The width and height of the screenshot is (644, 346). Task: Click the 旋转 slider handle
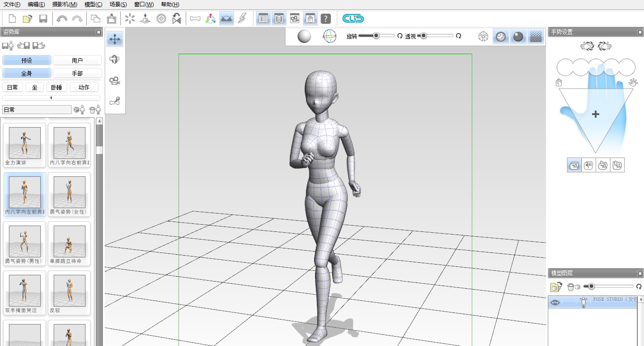tap(376, 36)
